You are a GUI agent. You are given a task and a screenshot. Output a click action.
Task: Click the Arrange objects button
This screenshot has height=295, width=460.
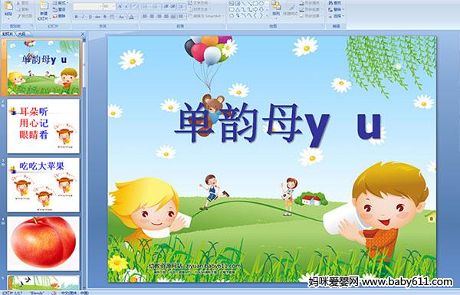pos(276,10)
